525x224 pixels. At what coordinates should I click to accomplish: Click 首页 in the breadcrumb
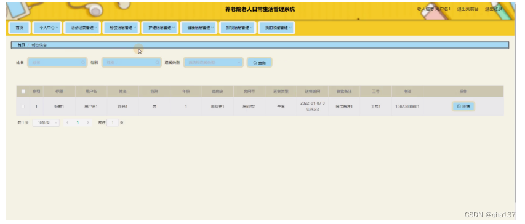point(21,45)
